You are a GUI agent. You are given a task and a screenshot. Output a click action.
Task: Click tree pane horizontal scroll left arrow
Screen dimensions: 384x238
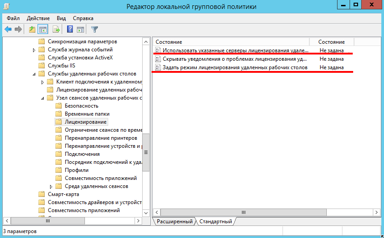7,221
